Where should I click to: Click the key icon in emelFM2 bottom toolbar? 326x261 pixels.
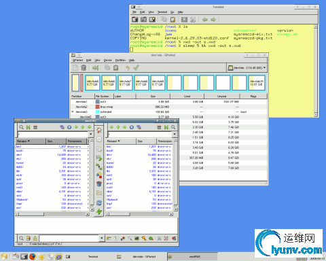144,238
